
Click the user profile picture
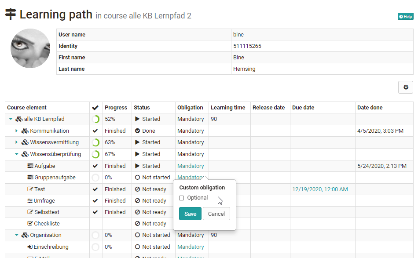[30, 48]
